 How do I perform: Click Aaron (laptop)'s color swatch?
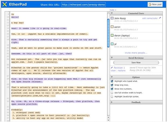(112, 35)
